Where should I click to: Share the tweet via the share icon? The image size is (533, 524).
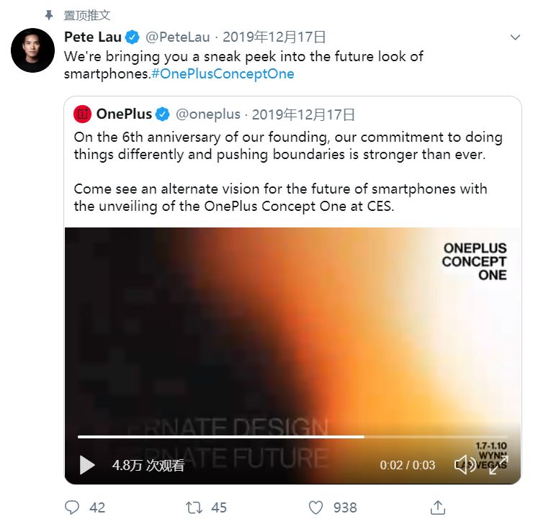coord(437,507)
